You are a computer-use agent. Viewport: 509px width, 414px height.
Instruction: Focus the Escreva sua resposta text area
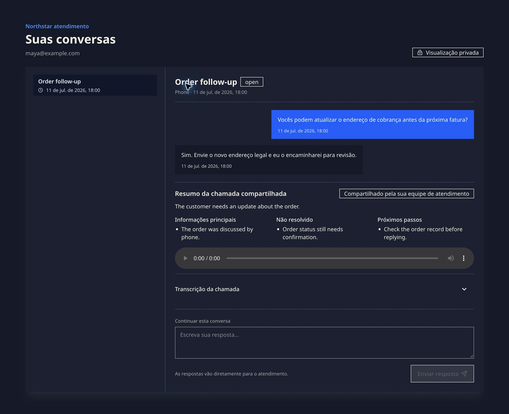click(x=324, y=343)
